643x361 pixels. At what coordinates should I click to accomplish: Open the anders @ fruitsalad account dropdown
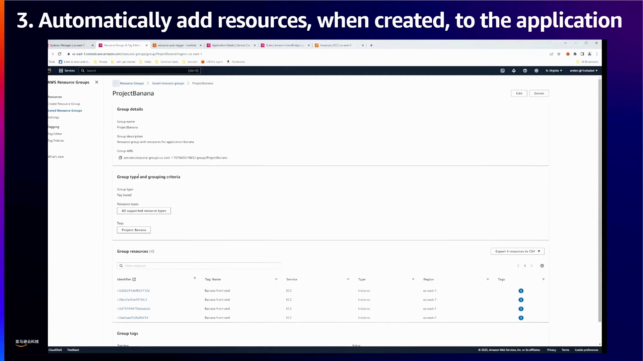(x=584, y=71)
